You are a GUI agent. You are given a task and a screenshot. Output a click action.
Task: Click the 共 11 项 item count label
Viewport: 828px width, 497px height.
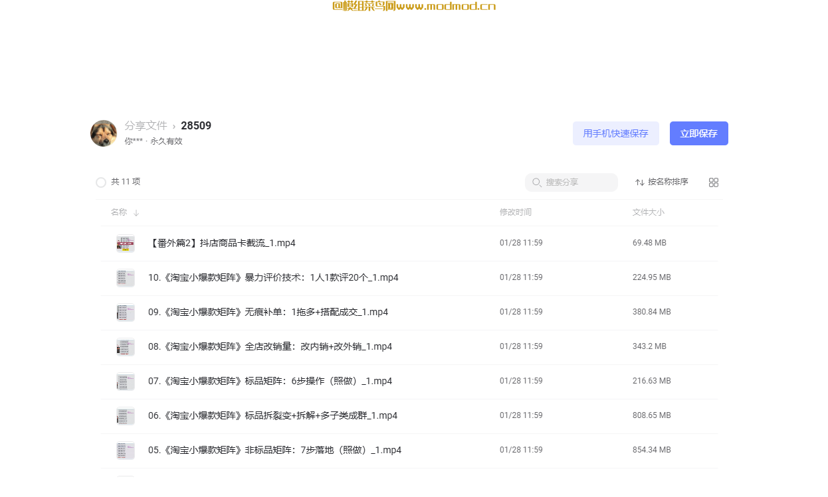126,182
